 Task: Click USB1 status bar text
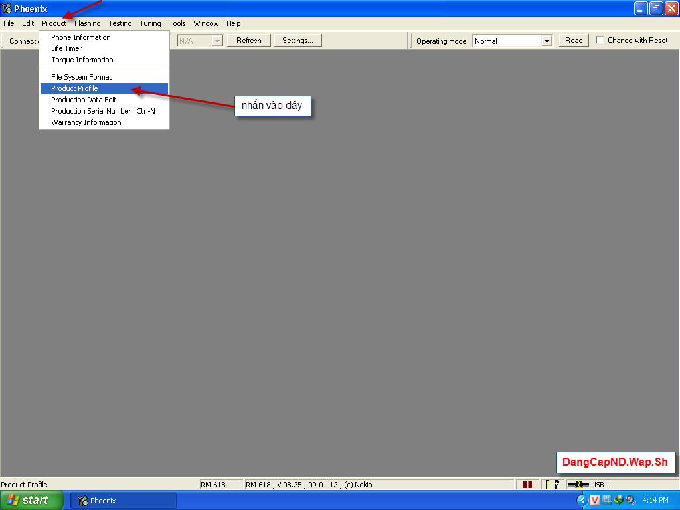point(599,485)
